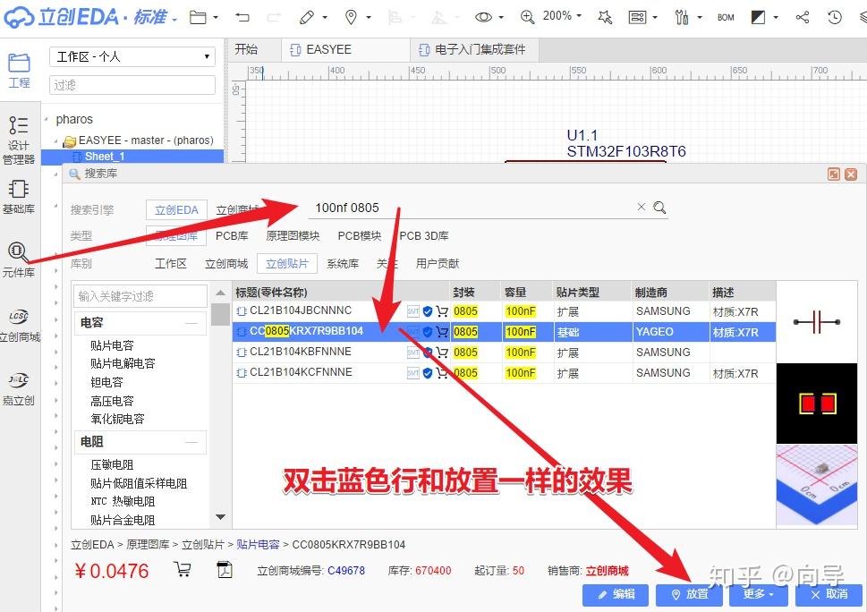Image resolution: width=867 pixels, height=612 pixels.
Task: Click the cross-probe star icon
Action: pos(605,17)
